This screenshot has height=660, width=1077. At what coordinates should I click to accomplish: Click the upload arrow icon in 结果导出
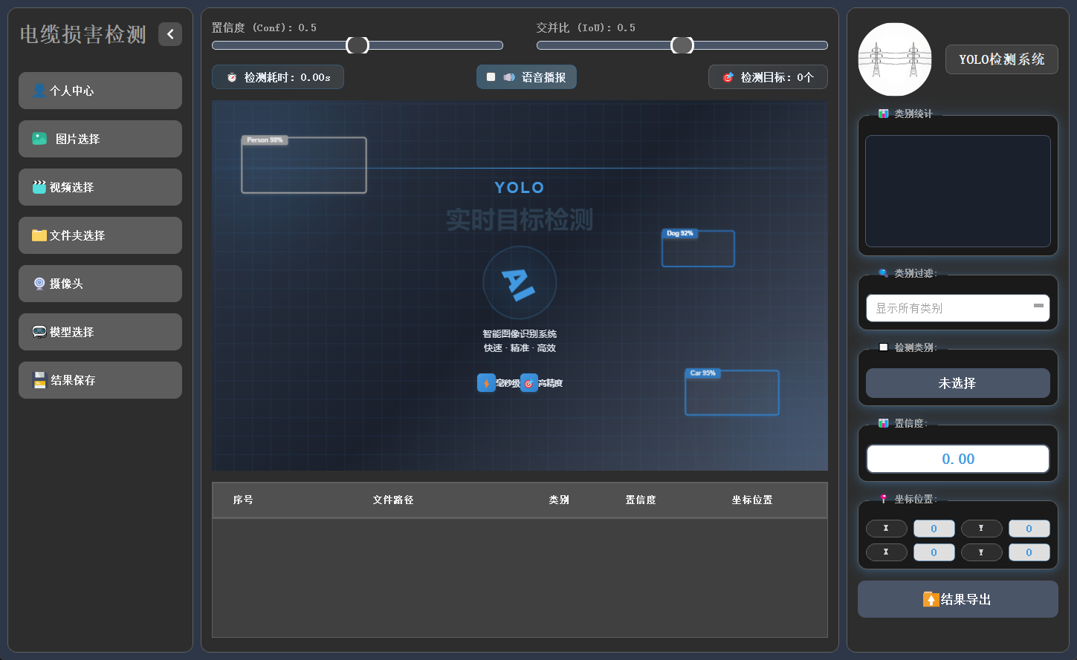[931, 599]
